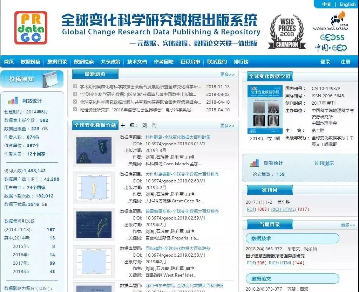Click 论文篇数 value 159

280,174
